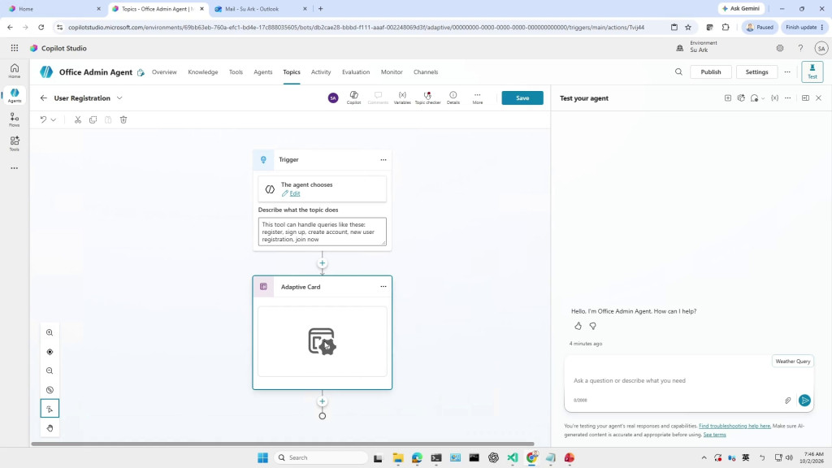Open the Activity tab
Viewport: 832px width, 468px height.
tap(320, 72)
